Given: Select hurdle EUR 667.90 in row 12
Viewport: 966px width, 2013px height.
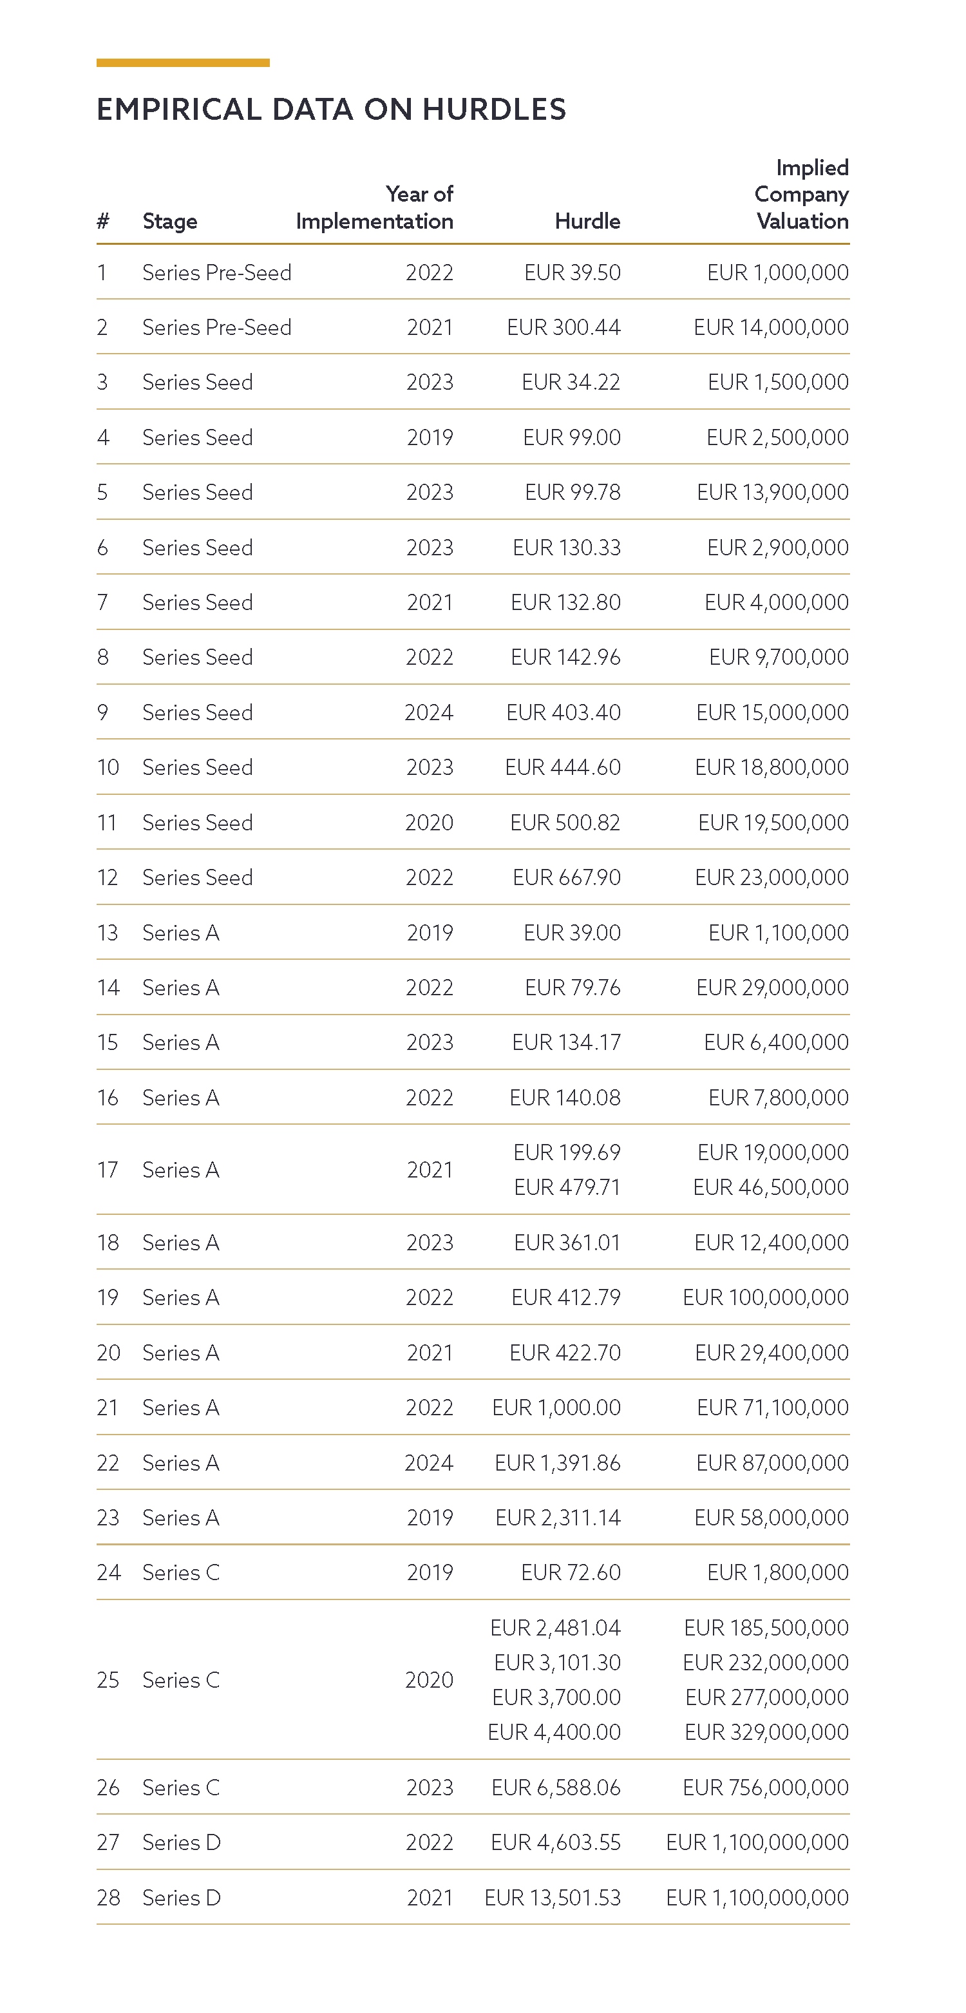Looking at the screenshot, I should (567, 877).
